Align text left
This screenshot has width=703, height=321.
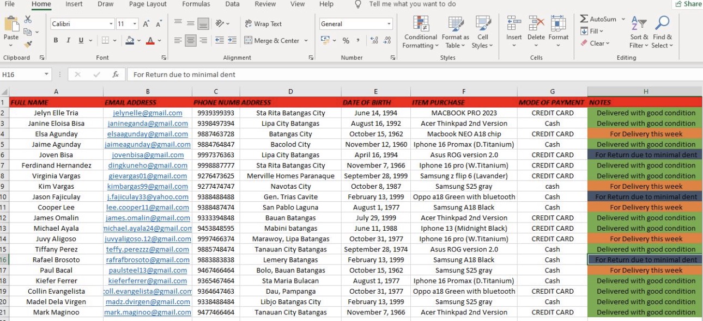click(x=178, y=40)
